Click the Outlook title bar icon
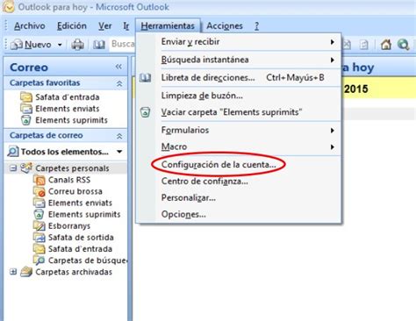 [8, 6]
